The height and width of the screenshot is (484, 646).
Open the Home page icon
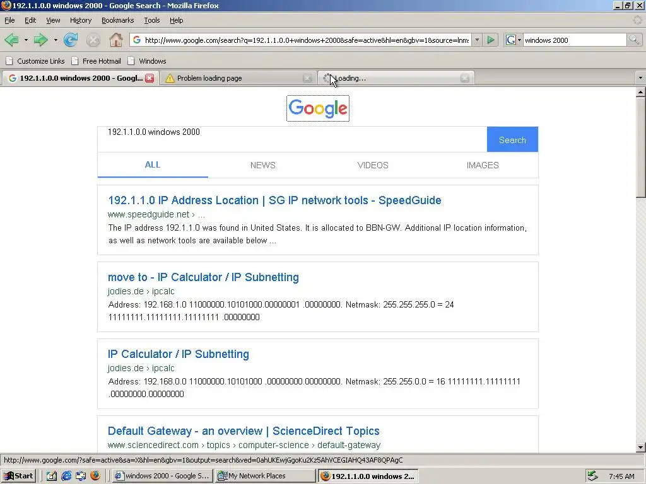click(x=116, y=40)
